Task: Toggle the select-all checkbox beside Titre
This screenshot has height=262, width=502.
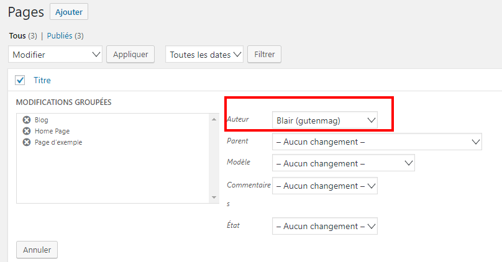Action: click(x=20, y=80)
